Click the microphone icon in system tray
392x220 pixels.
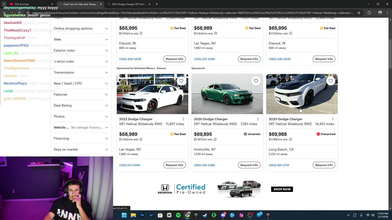pos(361,215)
